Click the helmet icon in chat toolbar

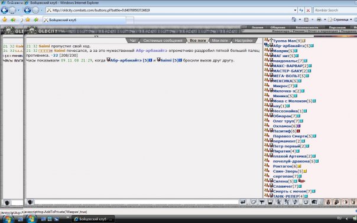(314, 202)
